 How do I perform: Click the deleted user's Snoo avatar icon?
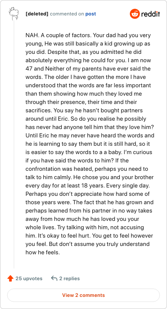tap(14, 14)
